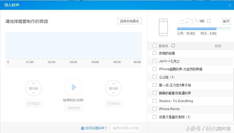Select the song row 安妮的仙境
234x133 pixels.
(190, 53)
